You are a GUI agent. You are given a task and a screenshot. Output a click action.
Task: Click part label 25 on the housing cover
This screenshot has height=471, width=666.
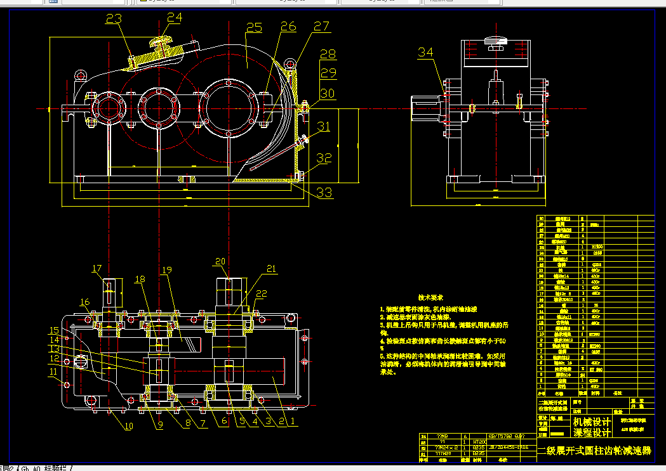pyautogui.click(x=254, y=27)
